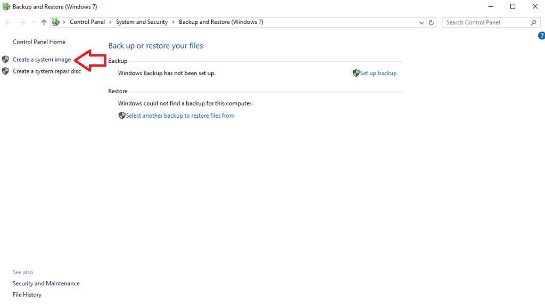This screenshot has width=545, height=304.
Task: Minimize the Backup and Restore window
Action: pos(491,6)
